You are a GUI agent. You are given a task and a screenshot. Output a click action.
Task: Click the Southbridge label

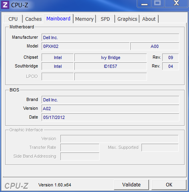pos(26,66)
